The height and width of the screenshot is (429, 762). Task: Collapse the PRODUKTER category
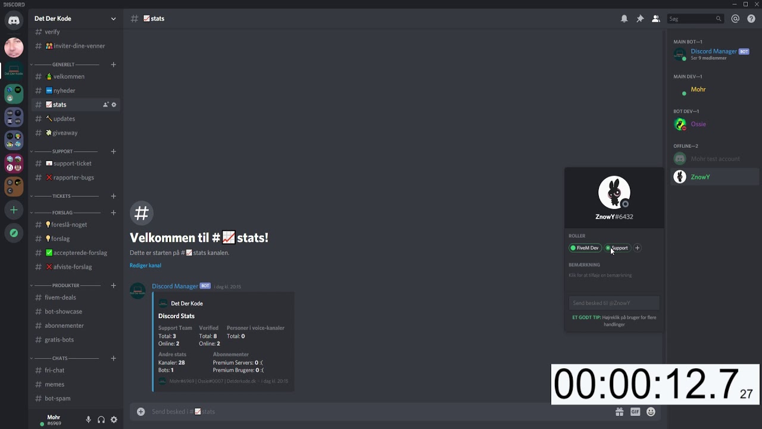[x=65, y=285]
